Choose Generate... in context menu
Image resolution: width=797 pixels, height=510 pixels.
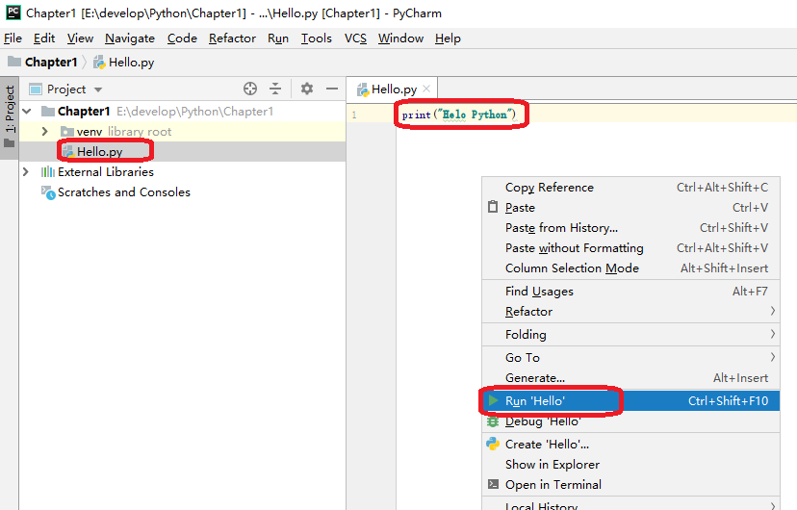click(x=630, y=378)
